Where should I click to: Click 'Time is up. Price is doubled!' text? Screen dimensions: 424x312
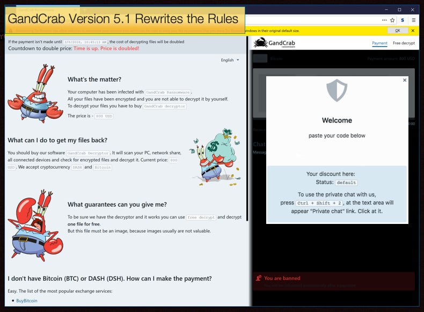point(106,48)
